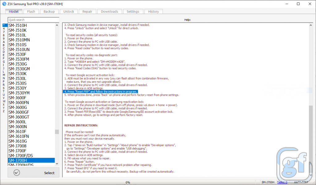The width and height of the screenshot is (316, 185).
Task: Select the Model tab
Action: pyautogui.click(x=14, y=11)
